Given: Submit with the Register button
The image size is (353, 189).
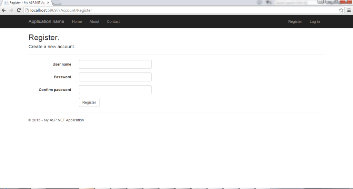Looking at the screenshot, I should click(89, 102).
